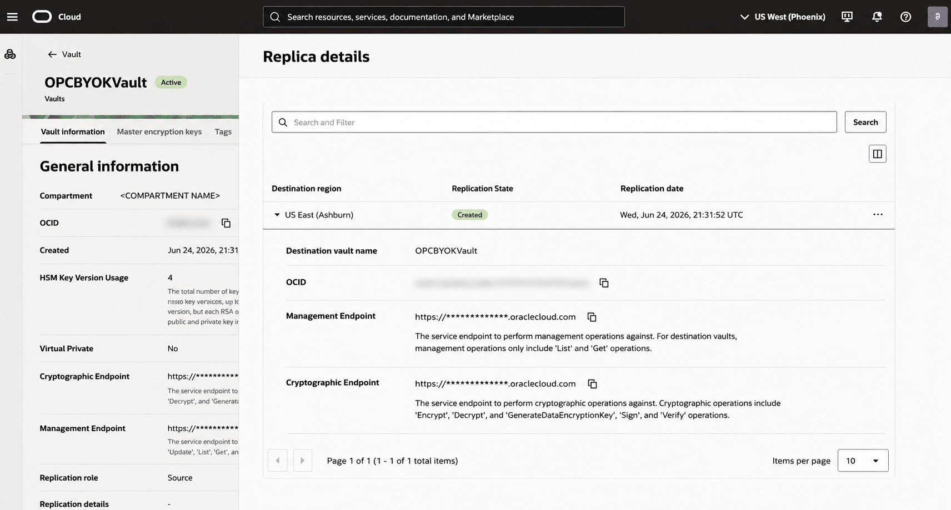This screenshot has width=951, height=510.
Task: Click the HSM Key Version Usage value 4
Action: point(170,277)
